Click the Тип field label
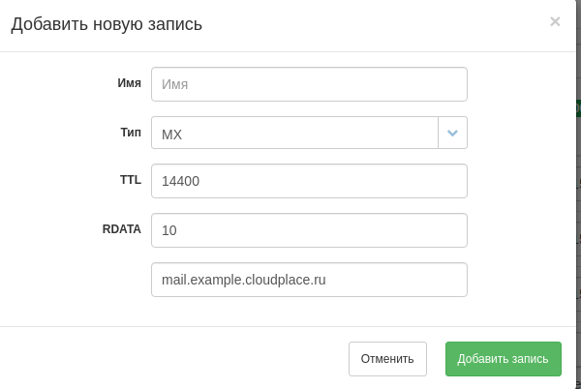581x389 pixels. click(131, 133)
